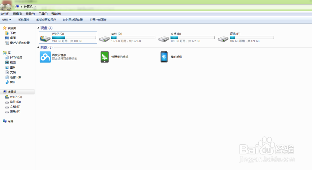Click the address bar path 计算机
The image size is (312, 170).
click(x=28, y=7)
